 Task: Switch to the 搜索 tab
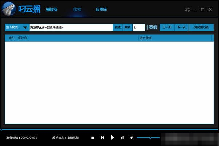point(77,9)
